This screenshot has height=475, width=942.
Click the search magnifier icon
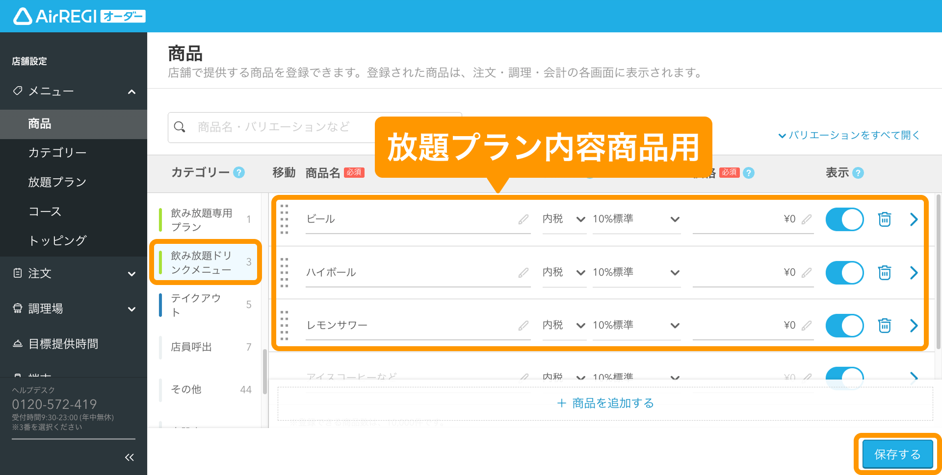[180, 127]
